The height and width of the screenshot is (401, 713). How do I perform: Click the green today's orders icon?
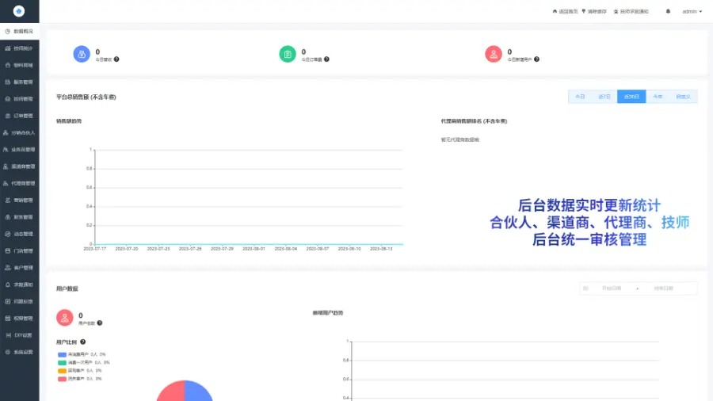(288, 54)
